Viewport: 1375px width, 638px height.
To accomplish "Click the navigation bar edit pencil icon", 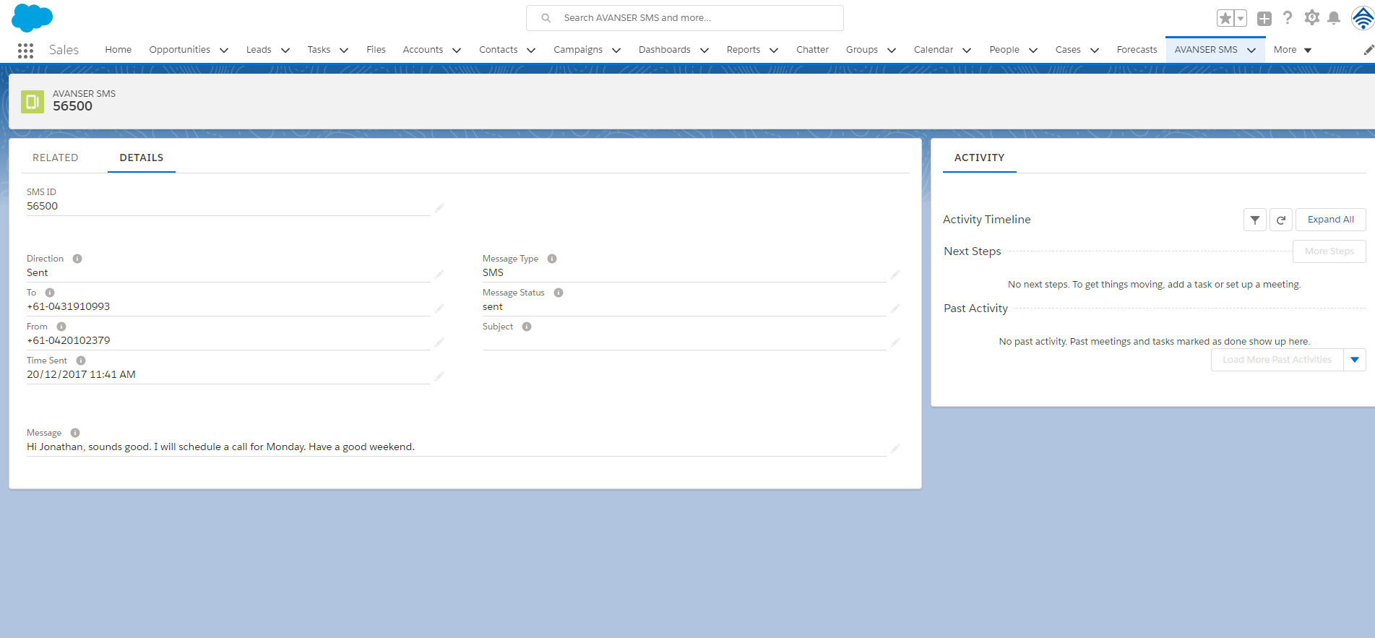I will [x=1368, y=50].
